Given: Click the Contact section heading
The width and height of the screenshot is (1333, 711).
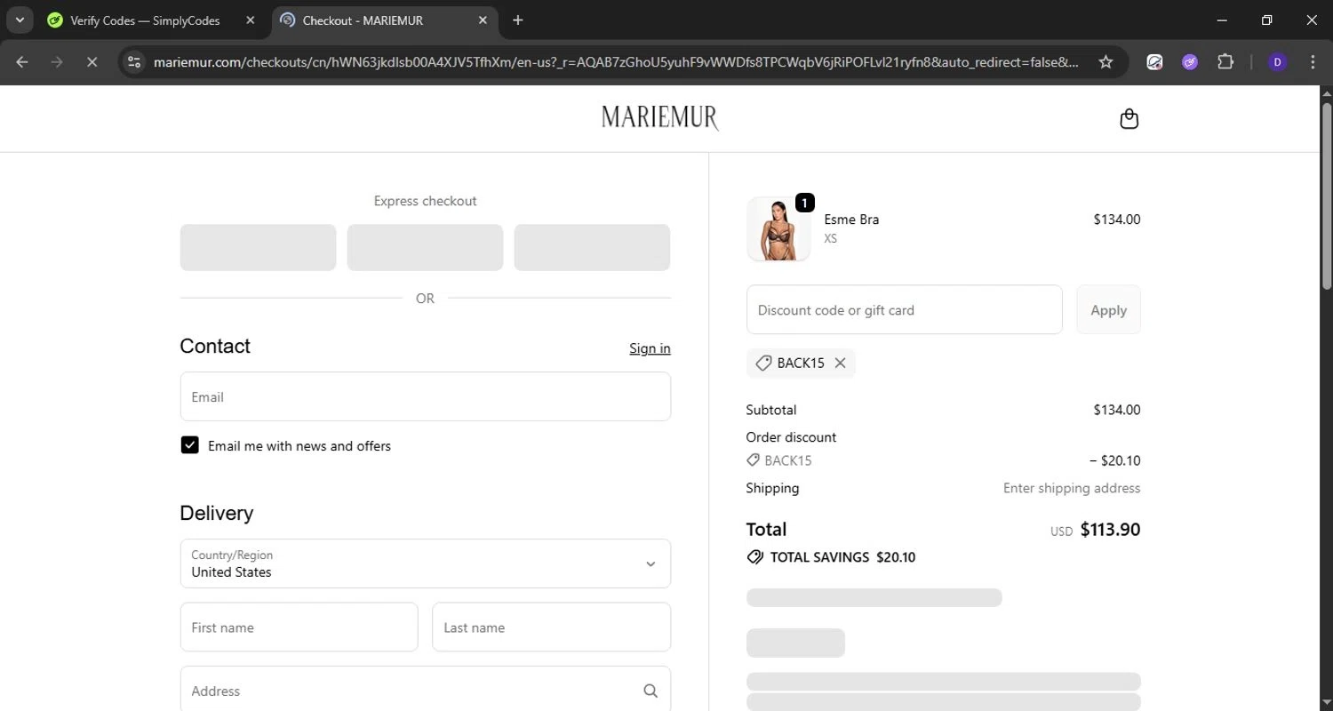Looking at the screenshot, I should 215,346.
